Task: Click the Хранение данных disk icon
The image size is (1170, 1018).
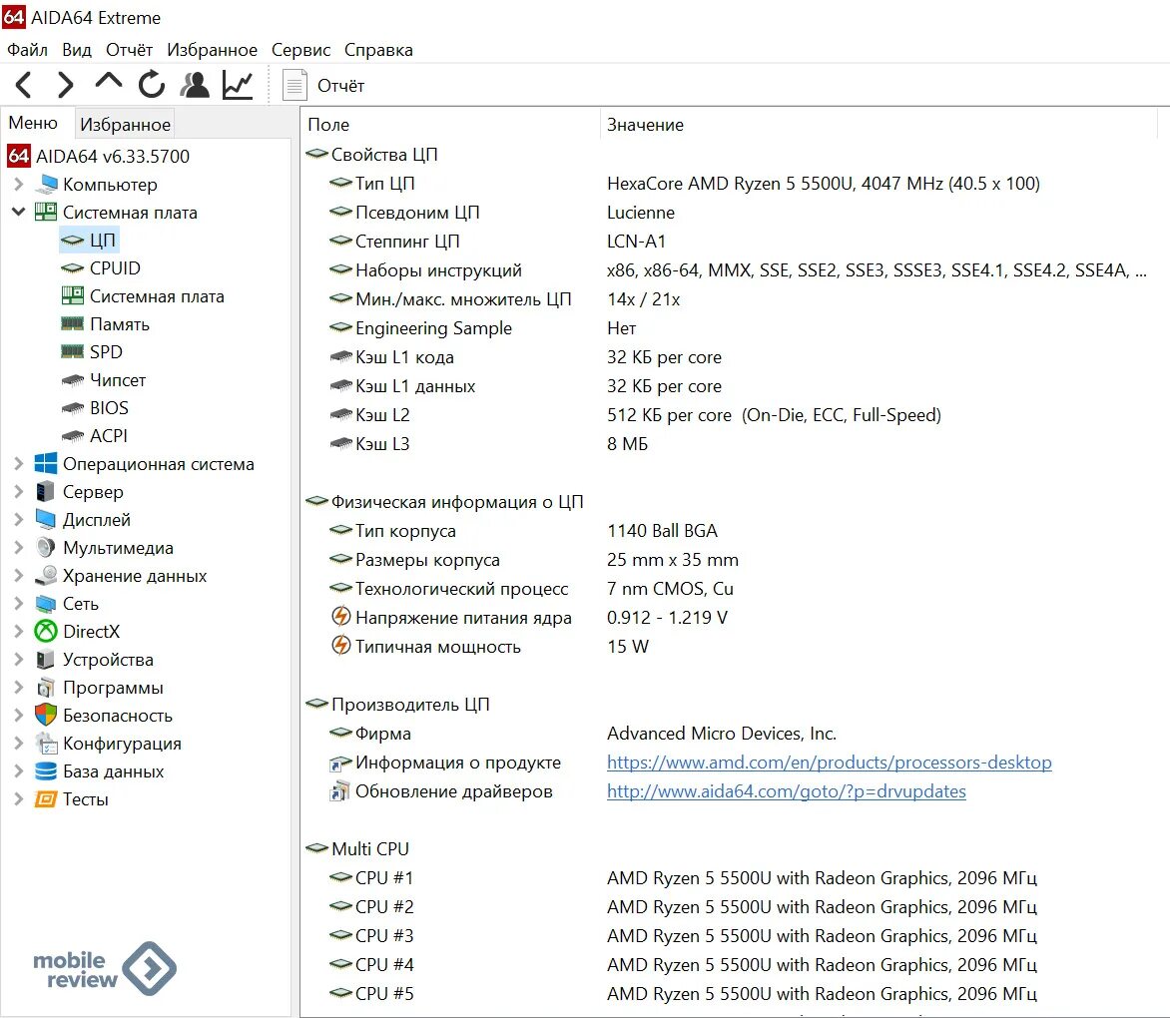Action: [x=46, y=575]
